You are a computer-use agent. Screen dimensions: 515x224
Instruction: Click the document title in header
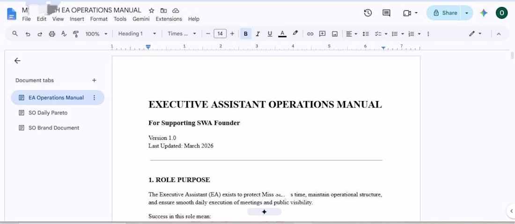[x=81, y=10]
